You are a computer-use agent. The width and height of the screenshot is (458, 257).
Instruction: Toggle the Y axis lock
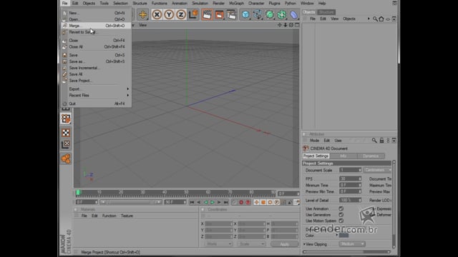(169, 14)
